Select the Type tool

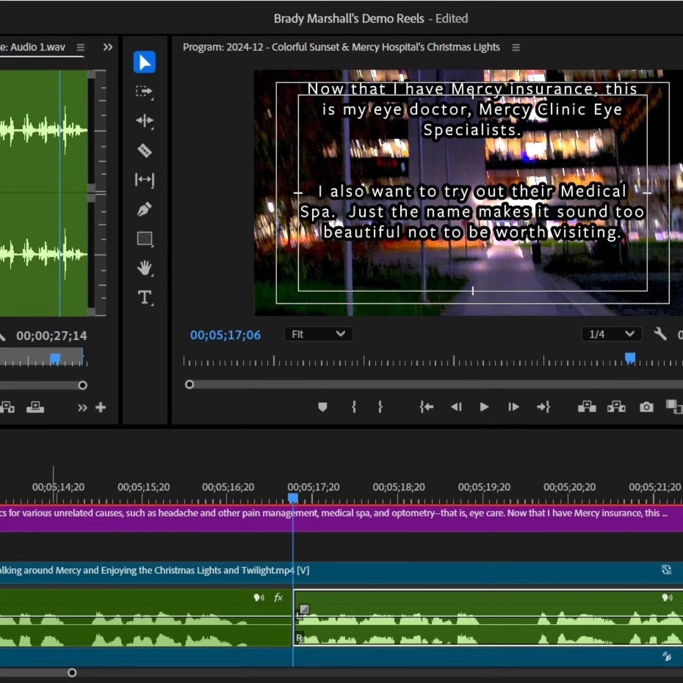(x=145, y=298)
